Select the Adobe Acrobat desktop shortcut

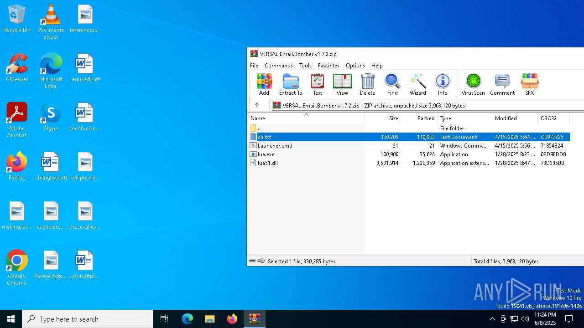17,120
